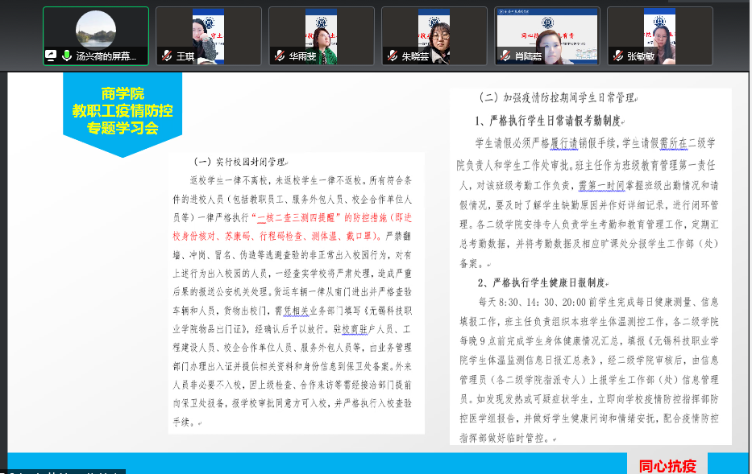The height and width of the screenshot is (474, 752).
Task: Click the red 同心抗疫 badge
Action: [667, 465]
